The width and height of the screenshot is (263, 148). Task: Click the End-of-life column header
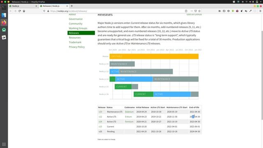[x=194, y=107]
